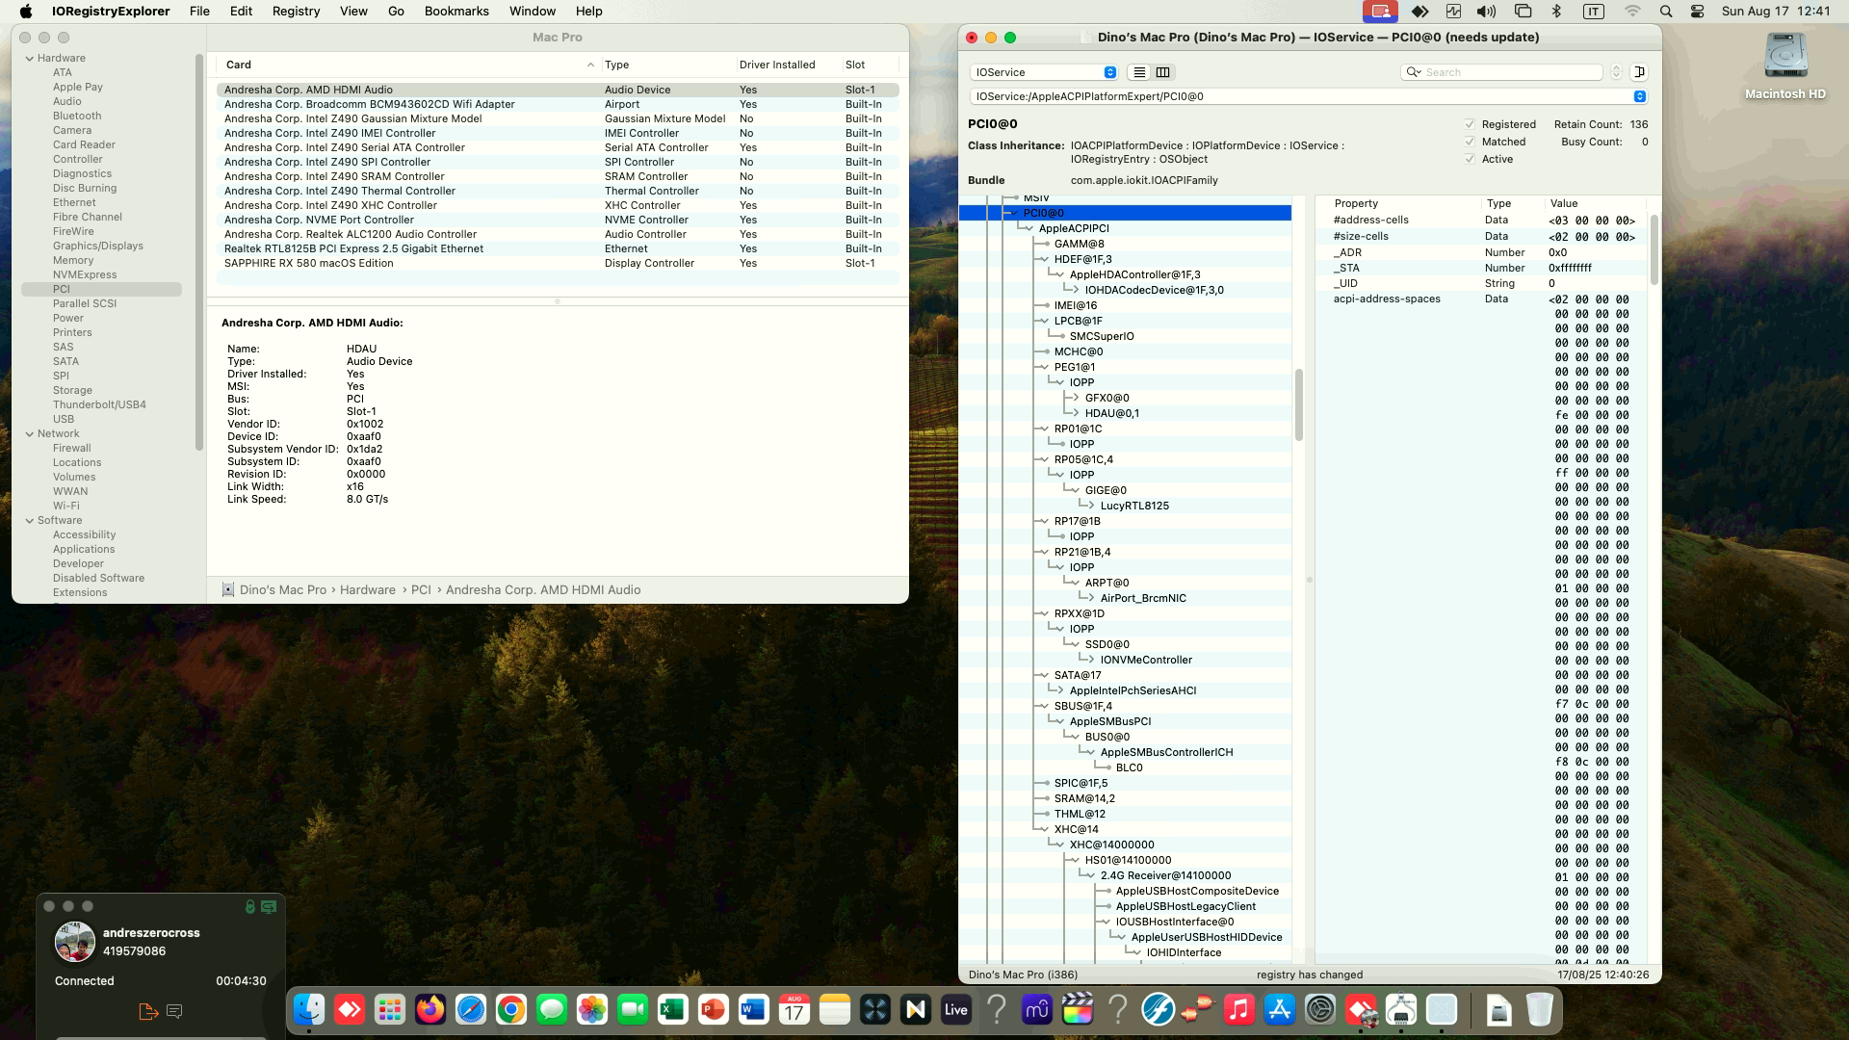Screen dimensions: 1849x1040
Task: Open Safari from the Dock
Action: [471, 1009]
